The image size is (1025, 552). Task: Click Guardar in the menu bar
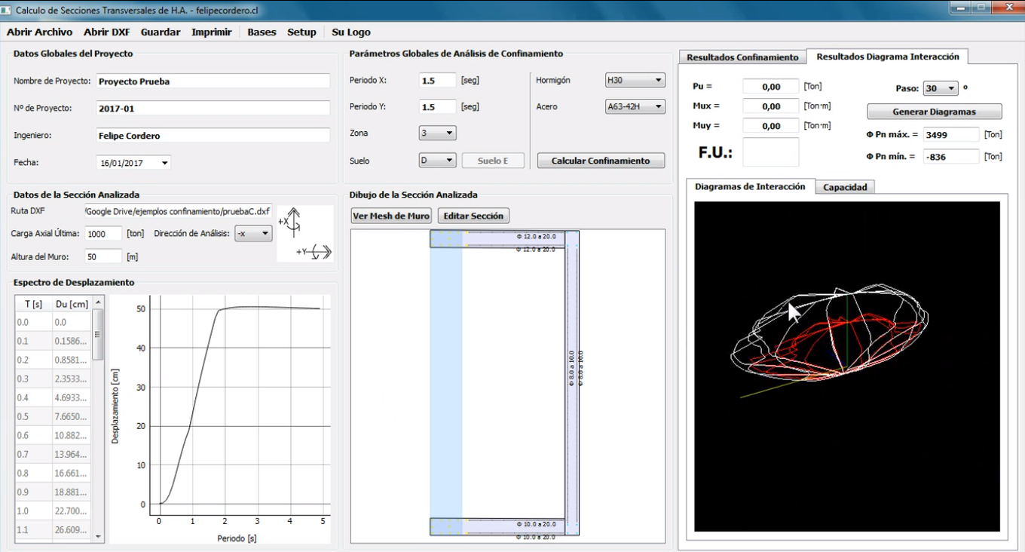click(161, 32)
